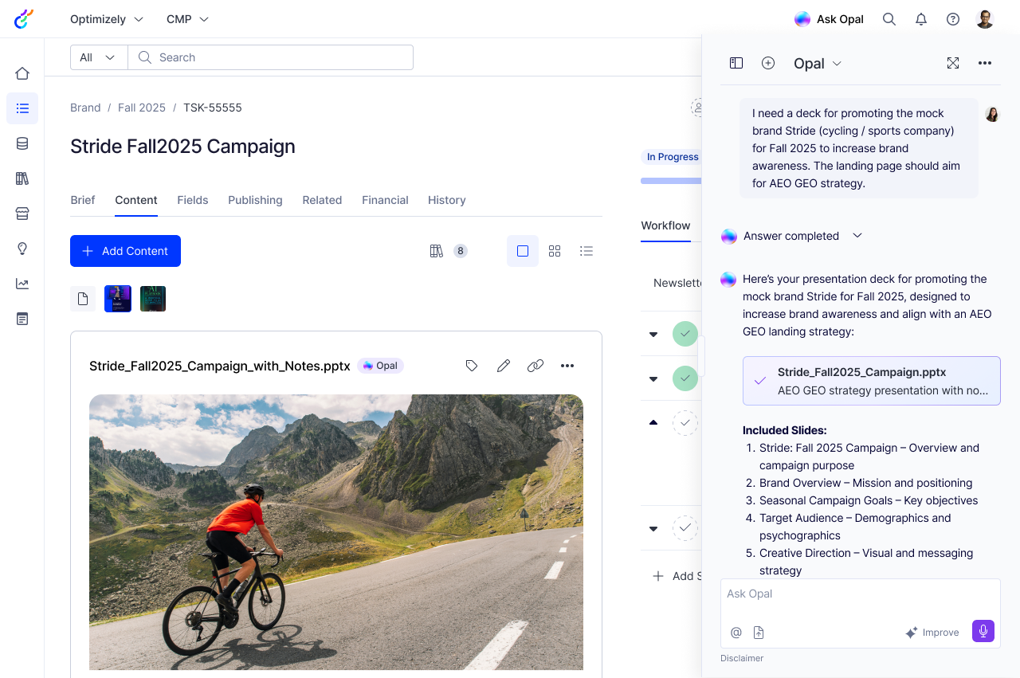
Task: Click the Add Content button
Action: pyautogui.click(x=125, y=251)
